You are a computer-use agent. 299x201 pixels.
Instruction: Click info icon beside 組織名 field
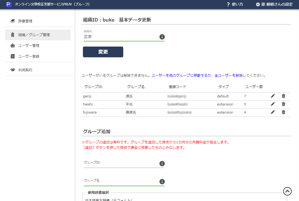click(x=162, y=37)
